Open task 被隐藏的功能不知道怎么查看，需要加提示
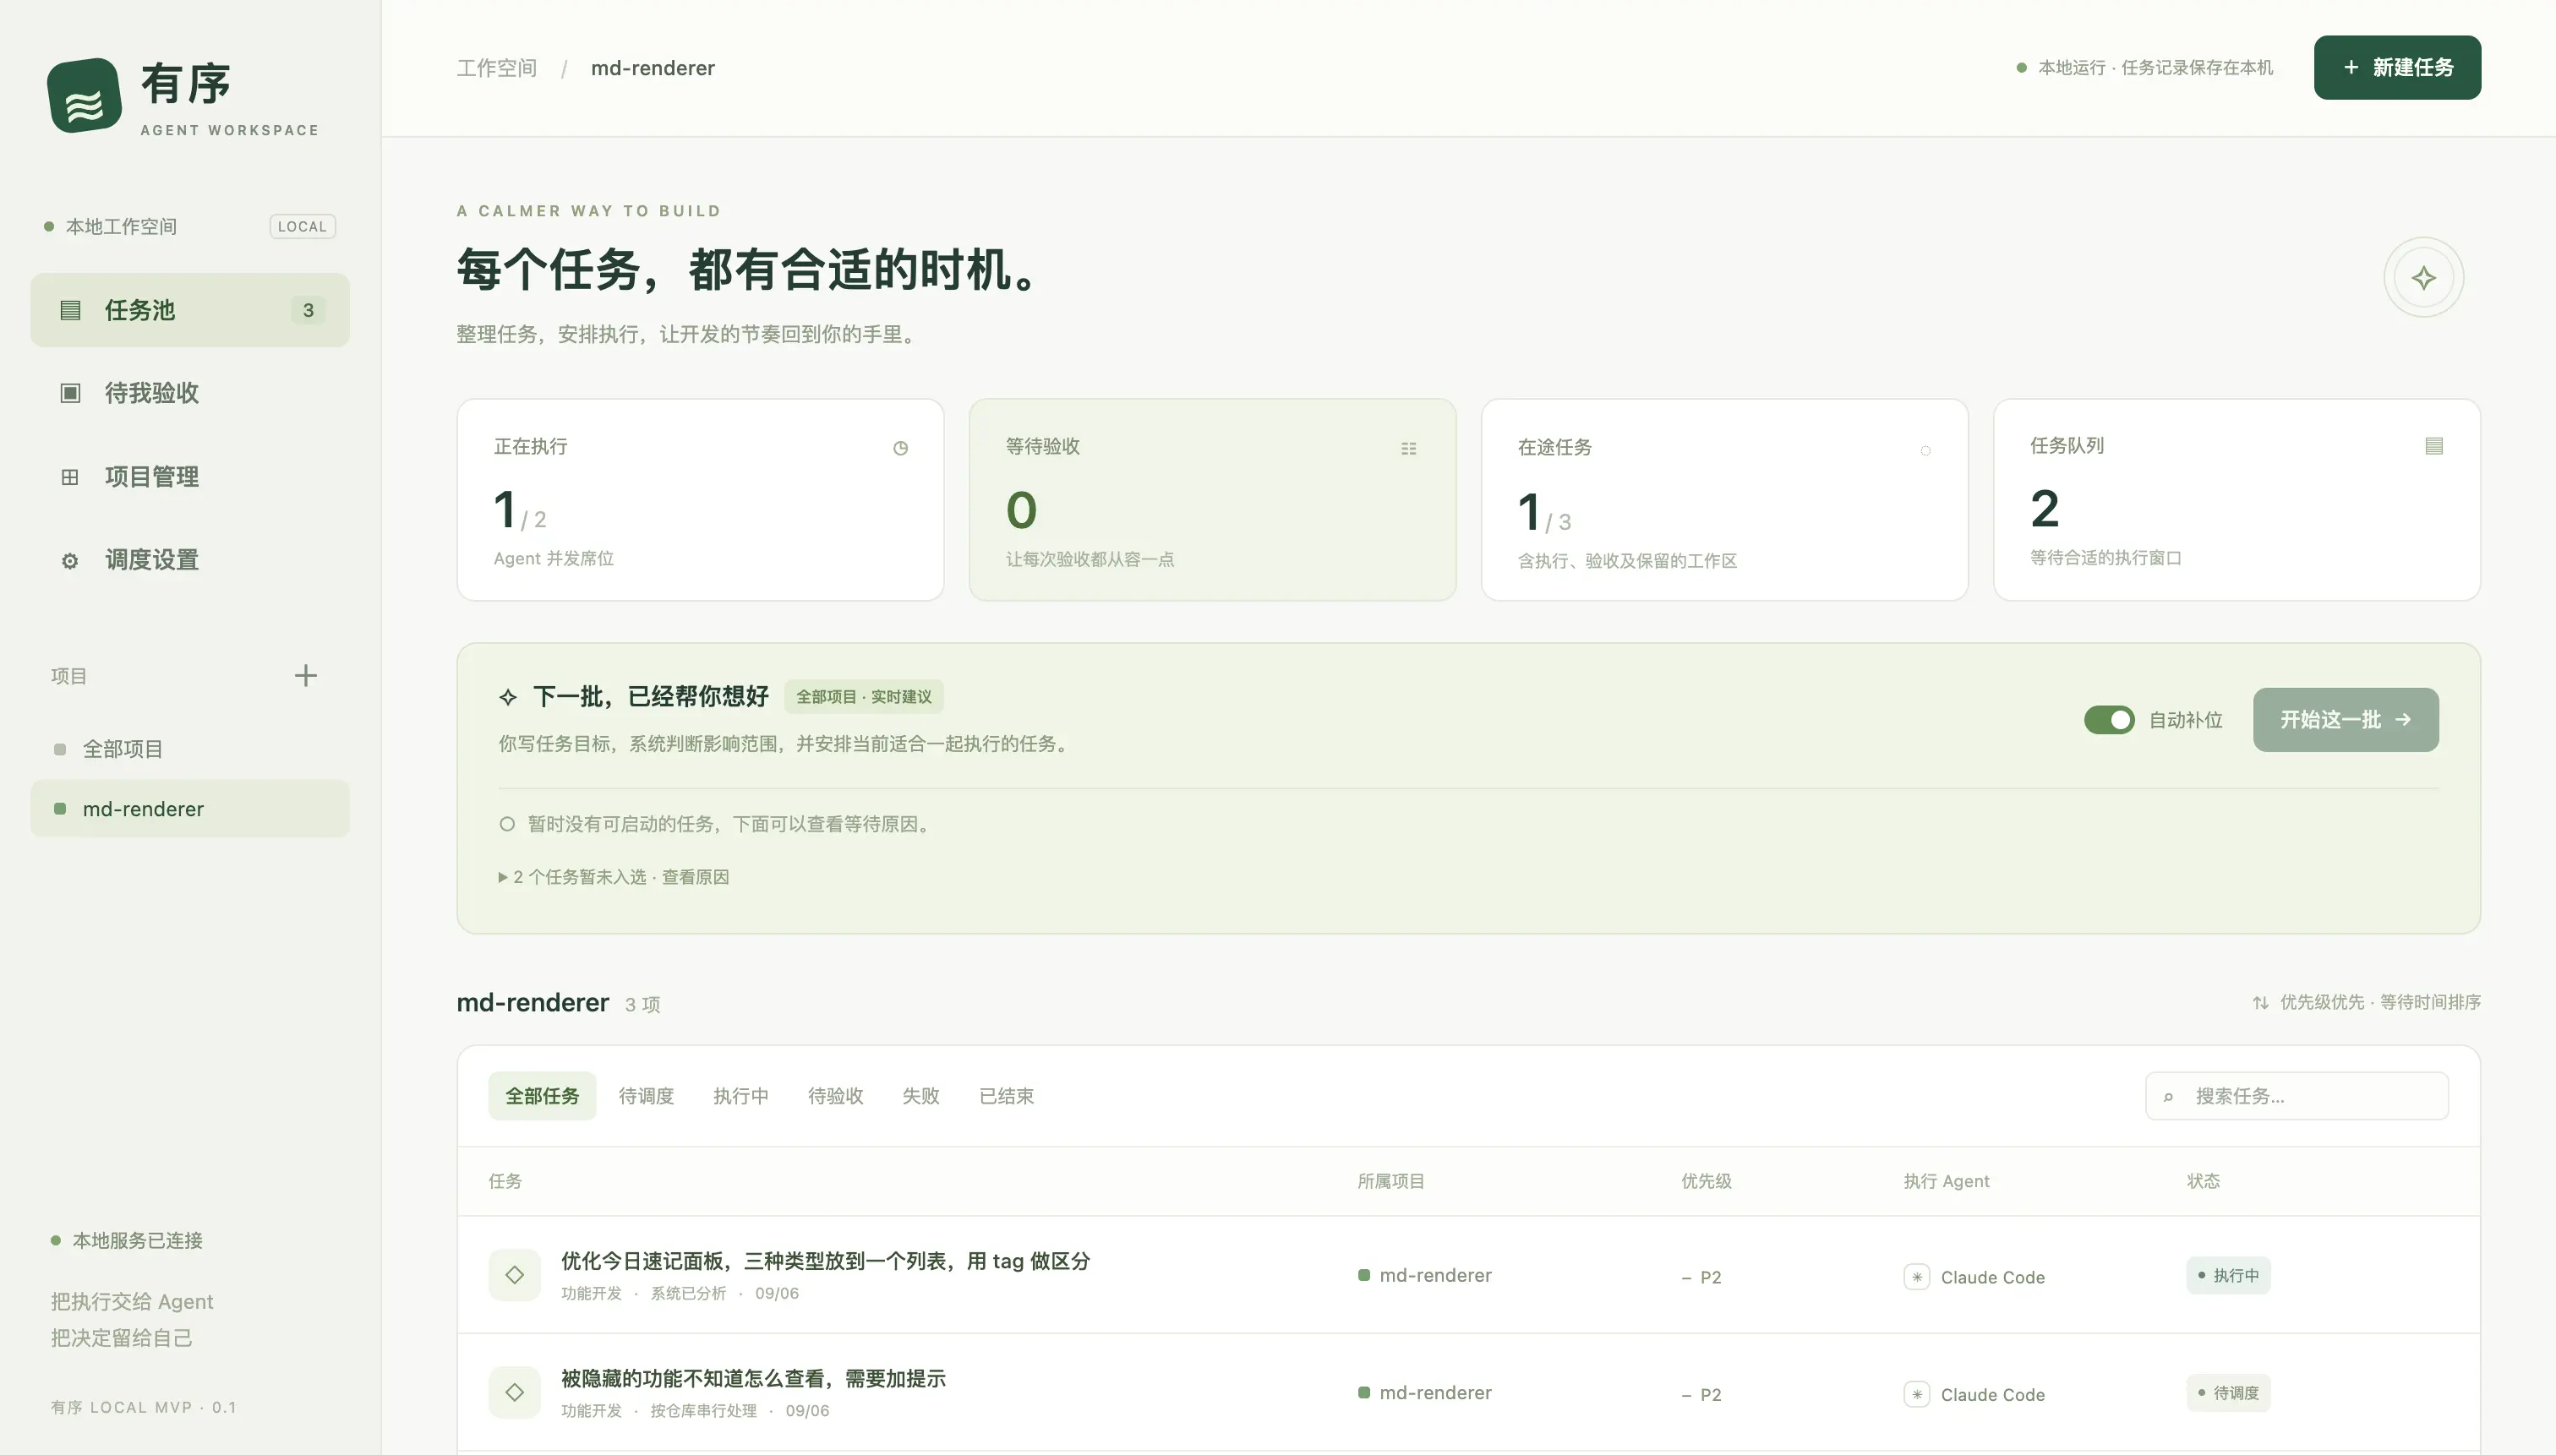The image size is (2556, 1455). click(753, 1379)
